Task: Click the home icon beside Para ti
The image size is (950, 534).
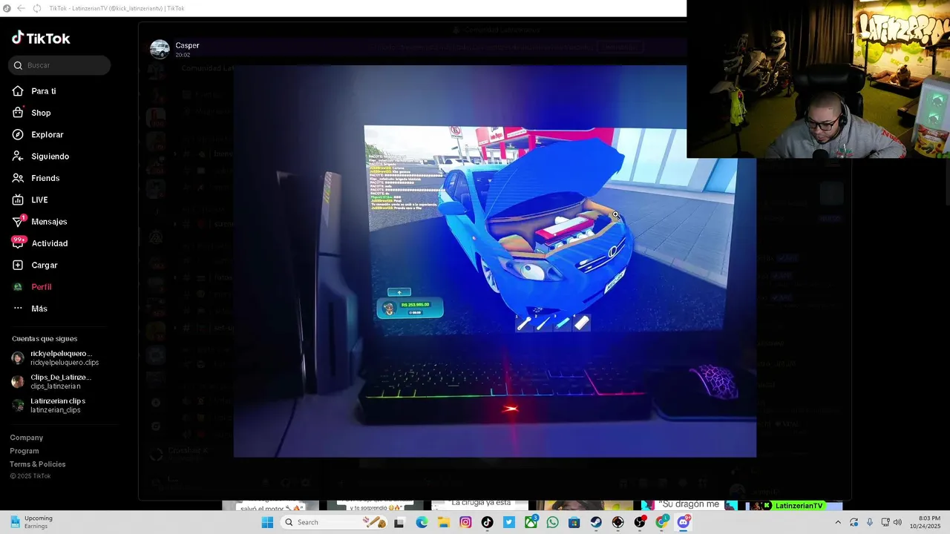Action: coord(18,90)
